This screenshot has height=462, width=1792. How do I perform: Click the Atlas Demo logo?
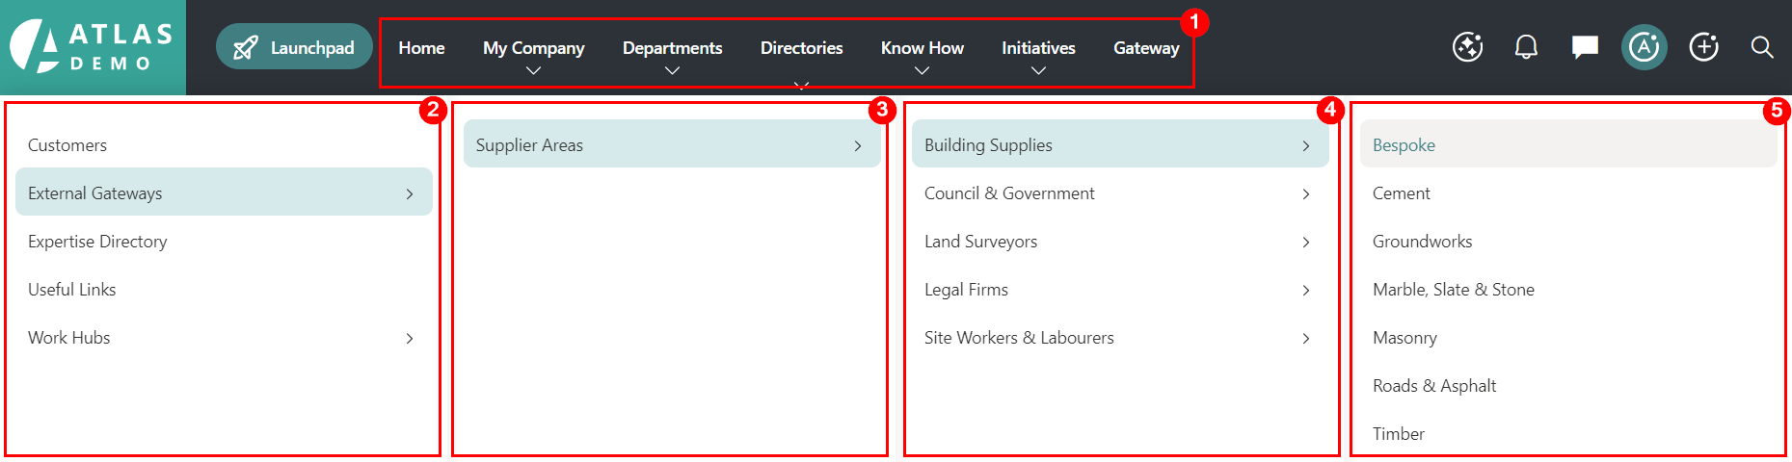[x=93, y=47]
